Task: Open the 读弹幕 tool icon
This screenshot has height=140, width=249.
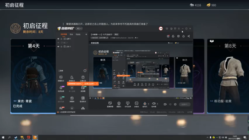Action: [83, 89]
